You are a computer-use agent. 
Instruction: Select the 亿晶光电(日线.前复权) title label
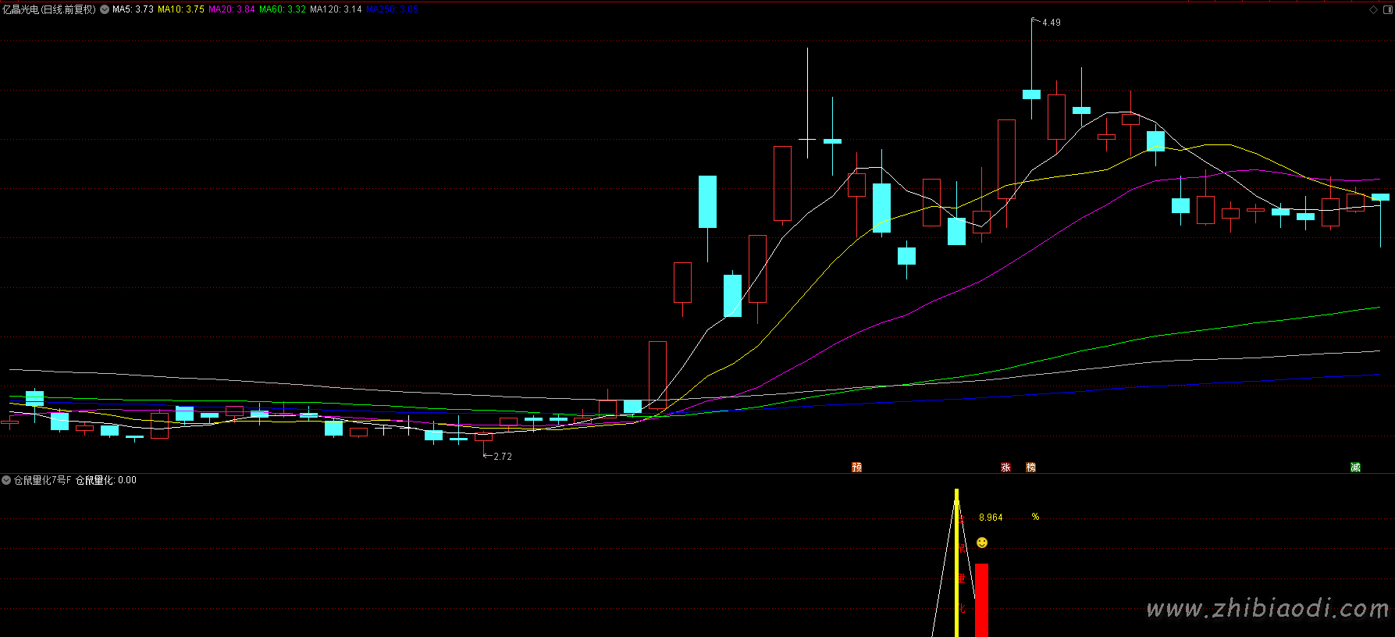click(49, 9)
